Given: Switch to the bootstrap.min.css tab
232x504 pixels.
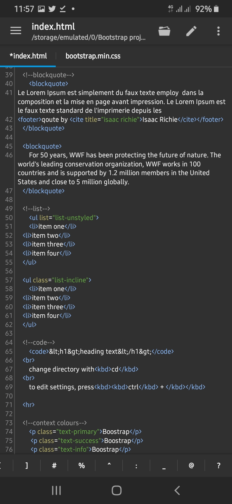Looking at the screenshot, I should click(x=93, y=56).
